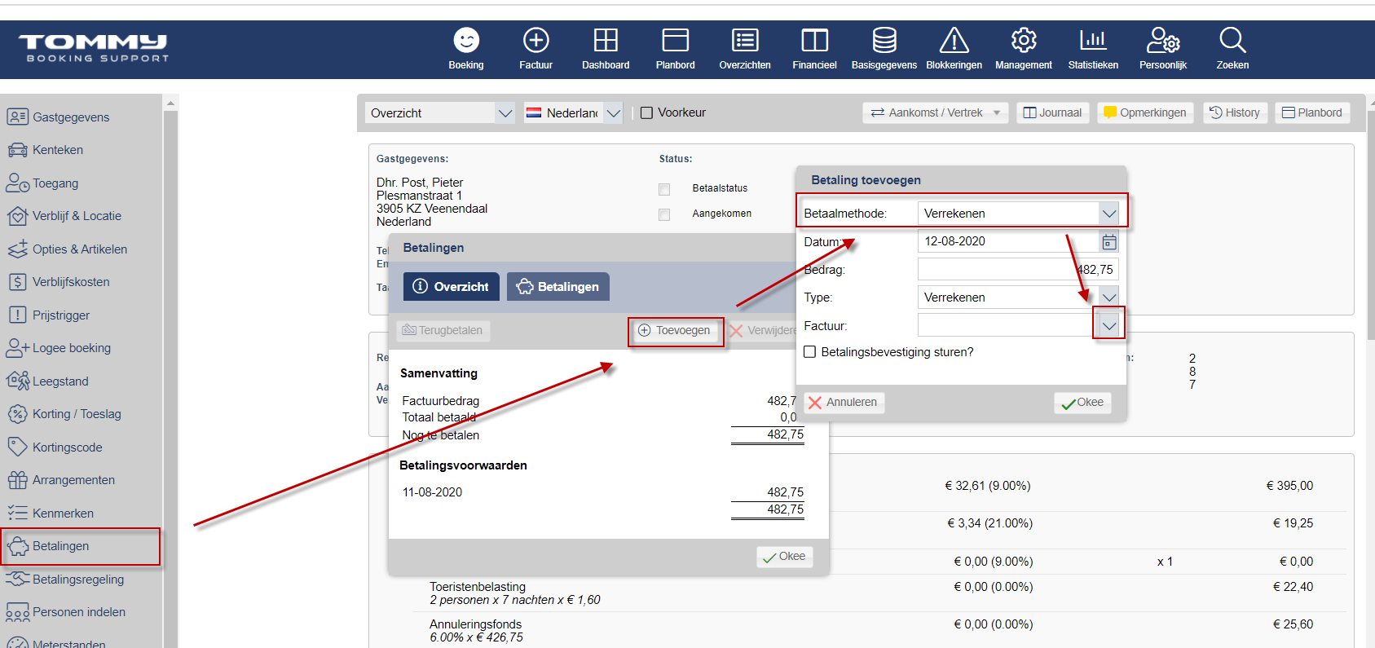Open Kortingscode in sidebar
The height and width of the screenshot is (648, 1375).
click(68, 447)
